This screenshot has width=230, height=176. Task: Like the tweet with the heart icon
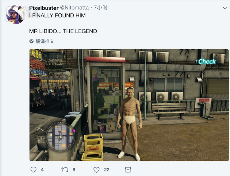[96, 170]
